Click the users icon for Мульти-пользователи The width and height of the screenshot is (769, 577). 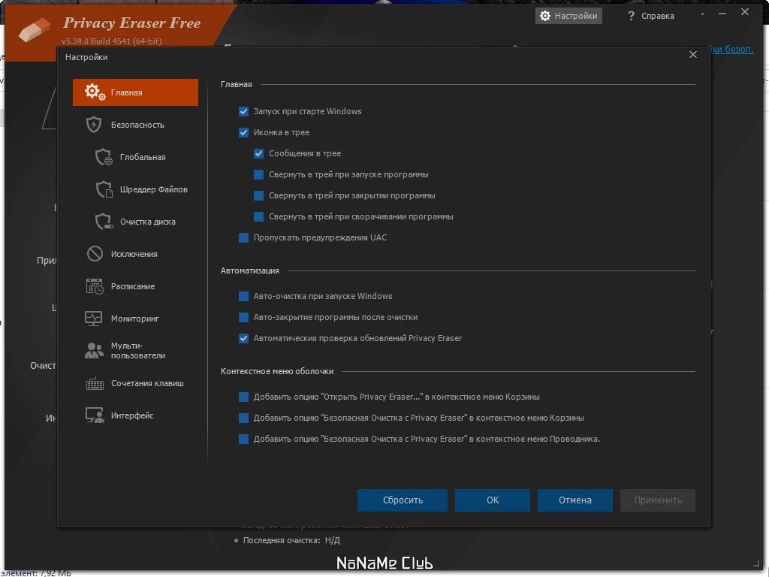coord(94,350)
